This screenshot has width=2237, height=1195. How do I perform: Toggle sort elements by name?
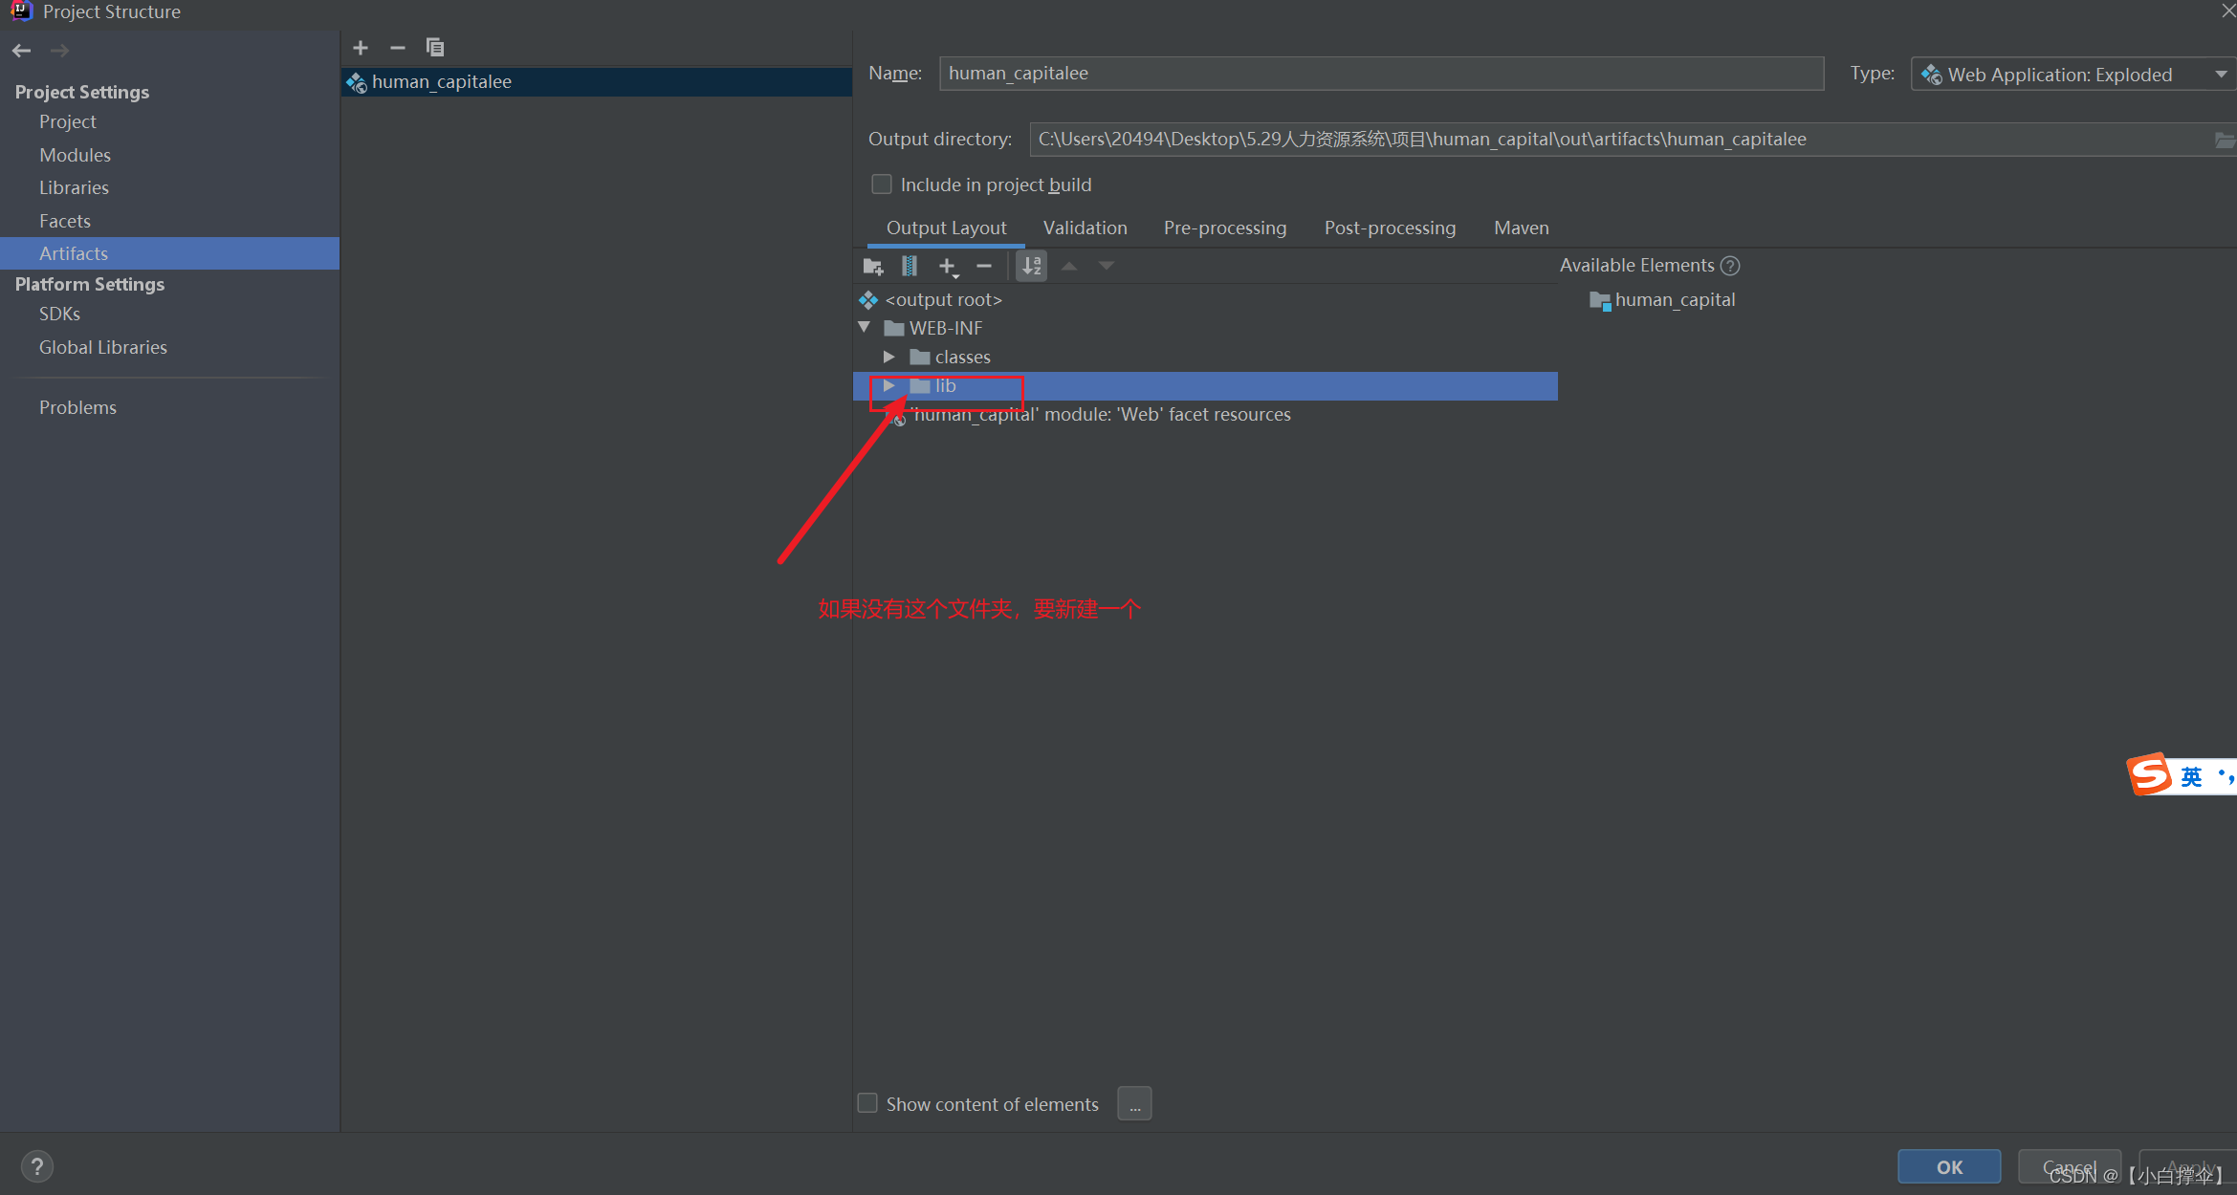(1032, 266)
